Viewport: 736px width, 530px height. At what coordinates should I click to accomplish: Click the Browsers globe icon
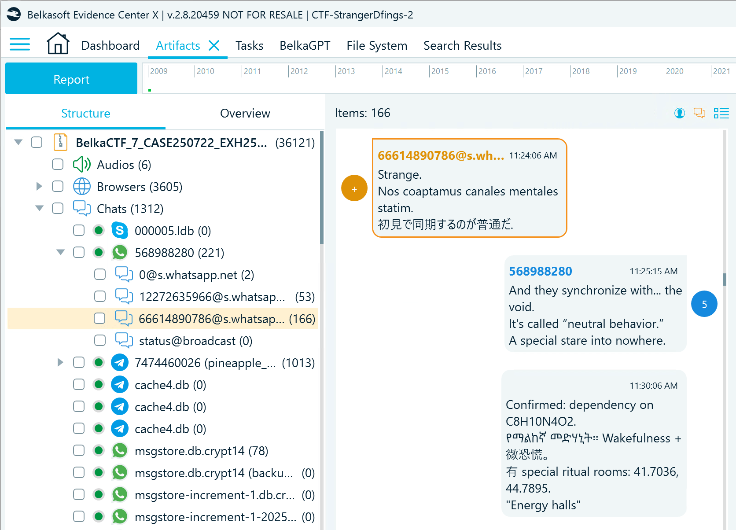pos(82,187)
